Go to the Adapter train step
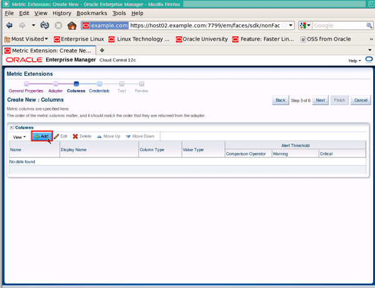The height and width of the screenshot is (288, 375). [x=56, y=91]
